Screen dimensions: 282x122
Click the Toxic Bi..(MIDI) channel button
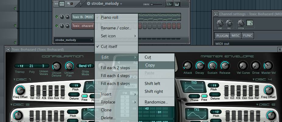pyautogui.click(x=83, y=17)
